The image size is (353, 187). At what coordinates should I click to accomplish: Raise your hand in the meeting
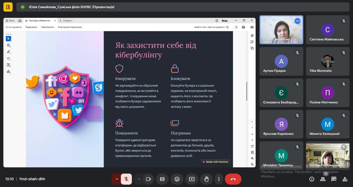pos(207,179)
